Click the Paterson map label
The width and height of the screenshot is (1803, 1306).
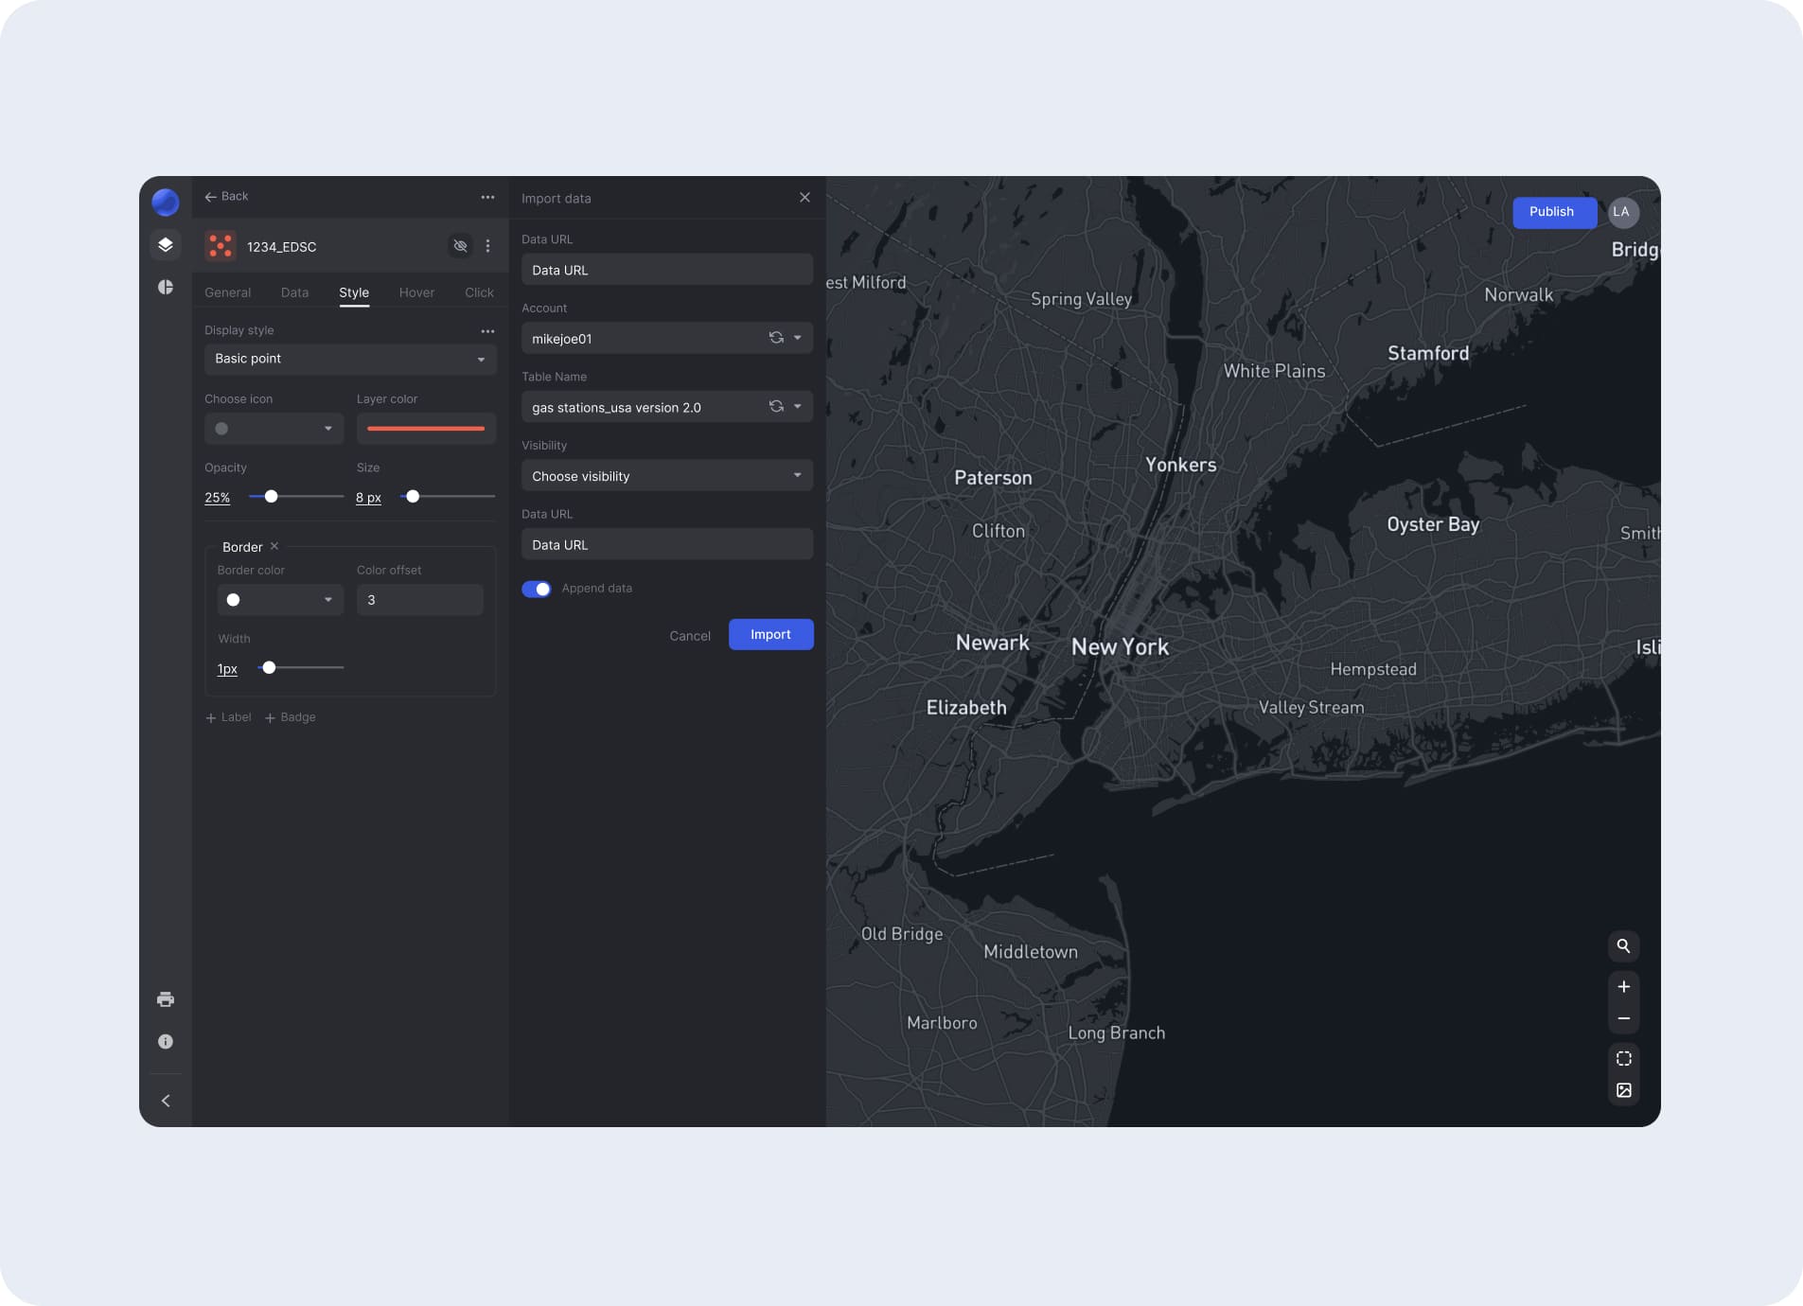(993, 478)
